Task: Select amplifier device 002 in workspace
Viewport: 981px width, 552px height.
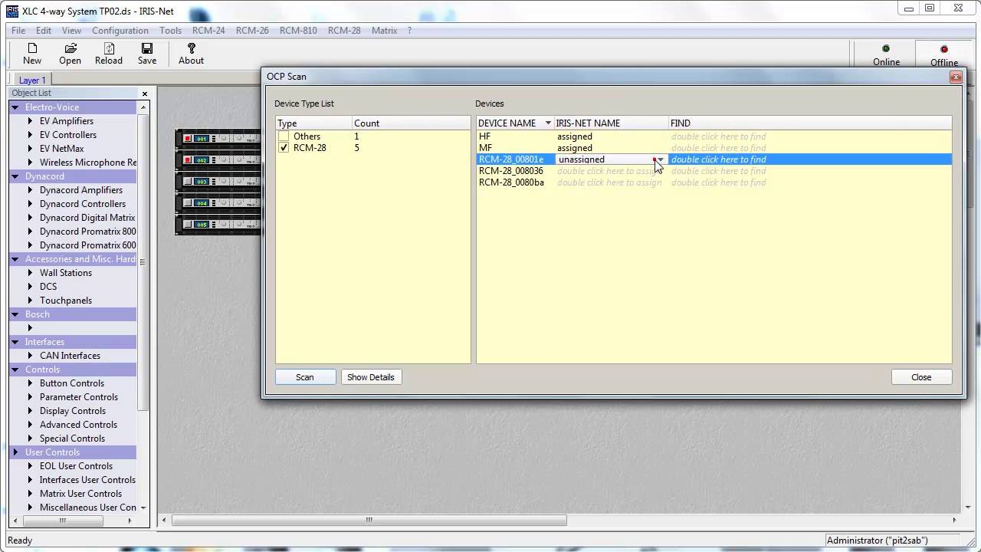Action: [x=218, y=160]
